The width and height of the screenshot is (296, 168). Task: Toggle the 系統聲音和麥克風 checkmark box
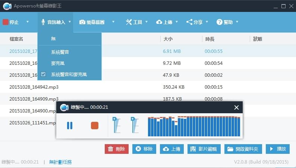[x=43, y=74]
